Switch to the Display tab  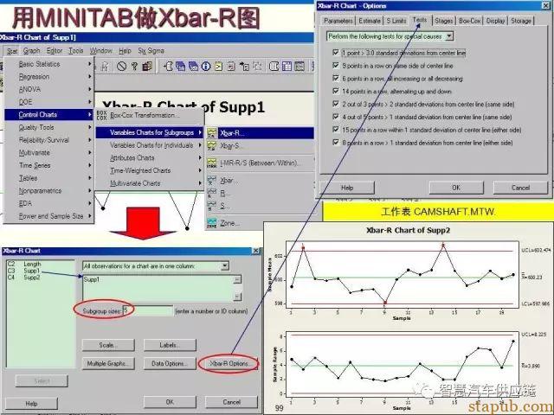tap(495, 21)
